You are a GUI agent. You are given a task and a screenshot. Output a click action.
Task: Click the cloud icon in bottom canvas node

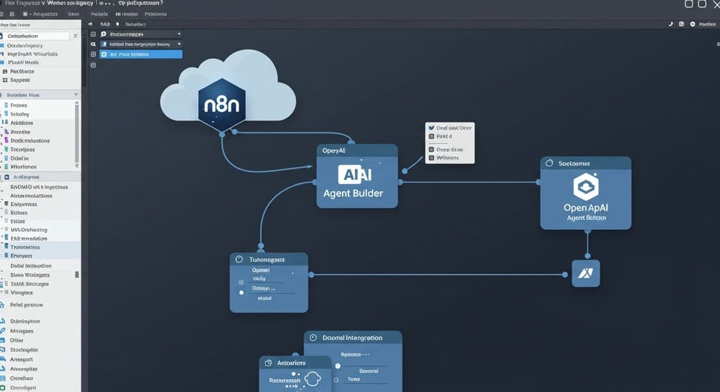point(311,379)
